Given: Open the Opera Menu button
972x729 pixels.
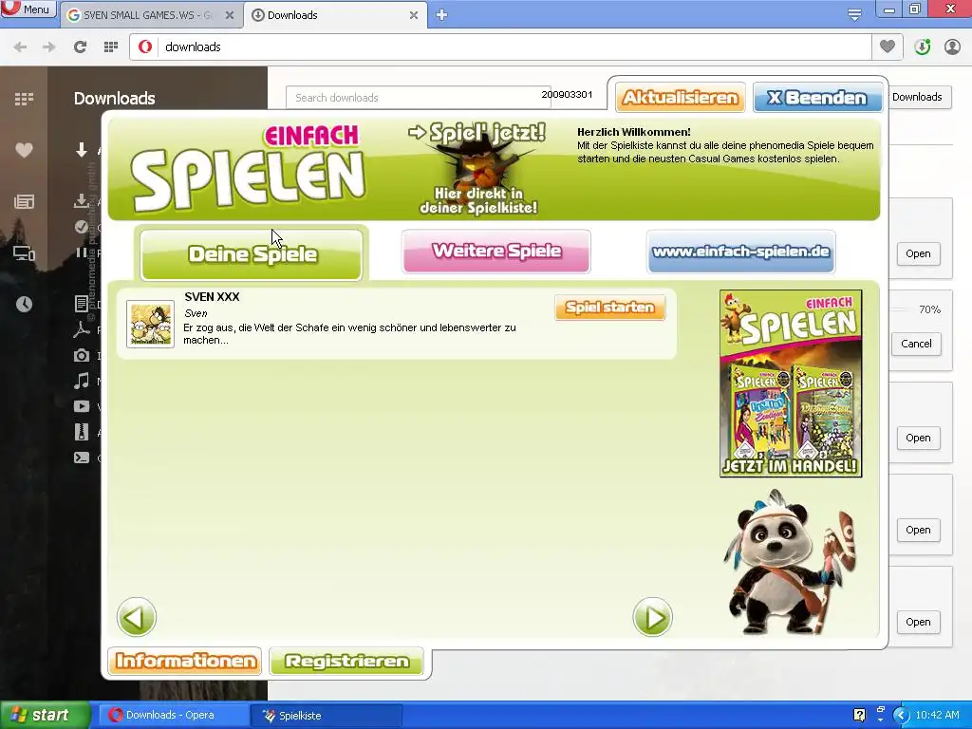Looking at the screenshot, I should click(x=28, y=9).
